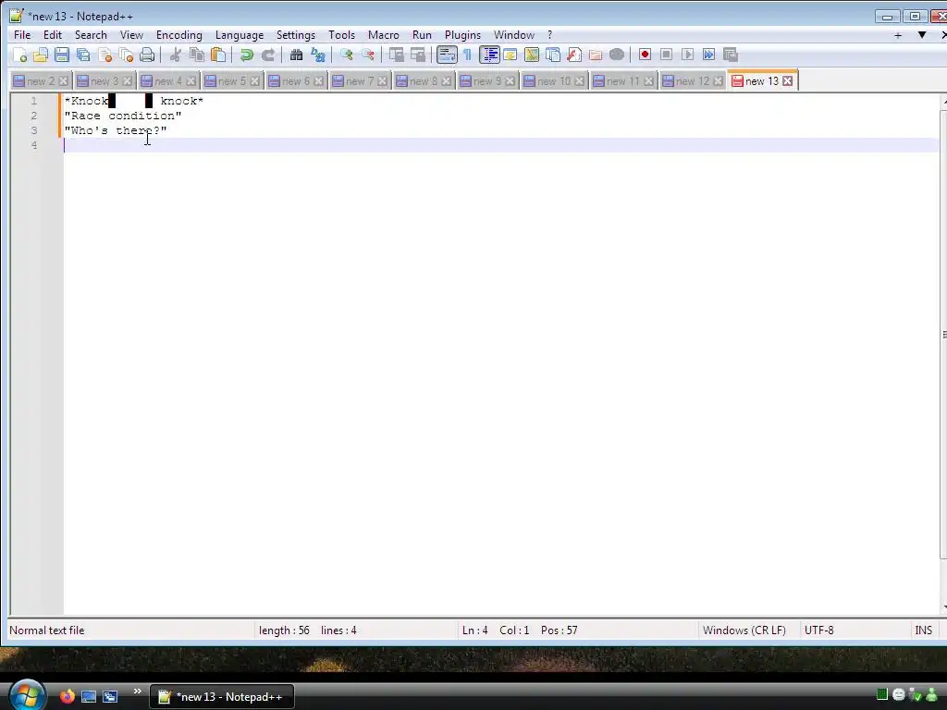Open the Run menu
This screenshot has width=947, height=710.
click(x=422, y=35)
